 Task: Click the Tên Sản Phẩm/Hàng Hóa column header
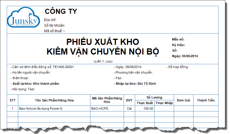pyautogui.click(x=54, y=100)
